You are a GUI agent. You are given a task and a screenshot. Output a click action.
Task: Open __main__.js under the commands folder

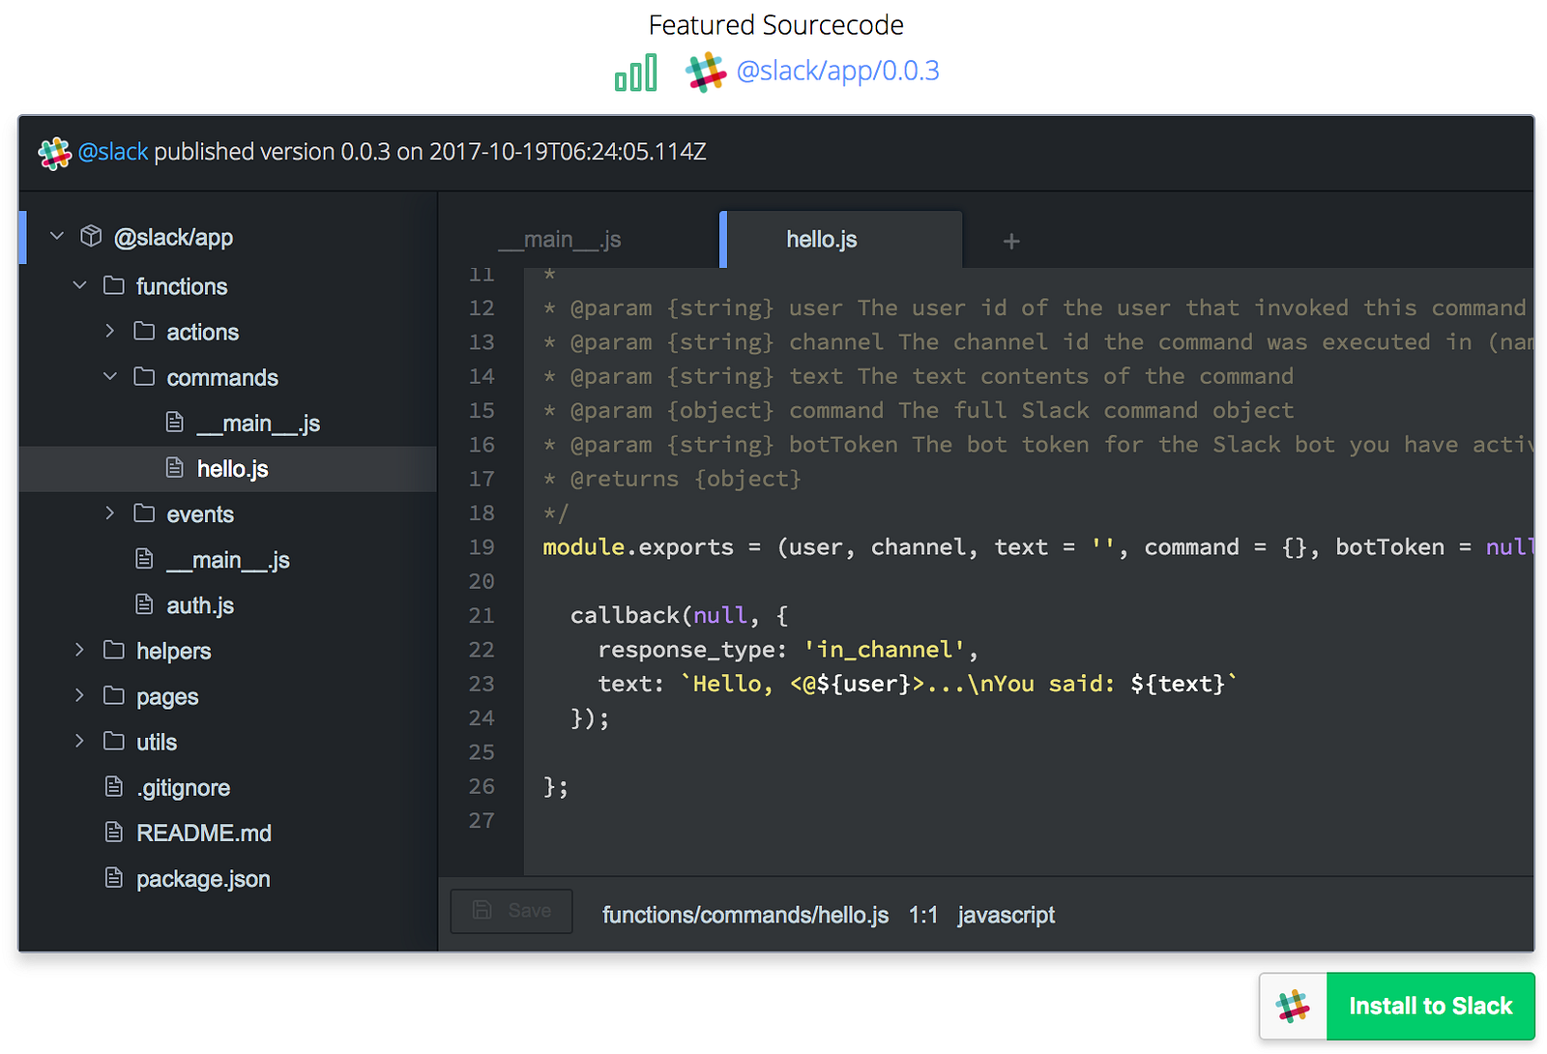coord(258,424)
